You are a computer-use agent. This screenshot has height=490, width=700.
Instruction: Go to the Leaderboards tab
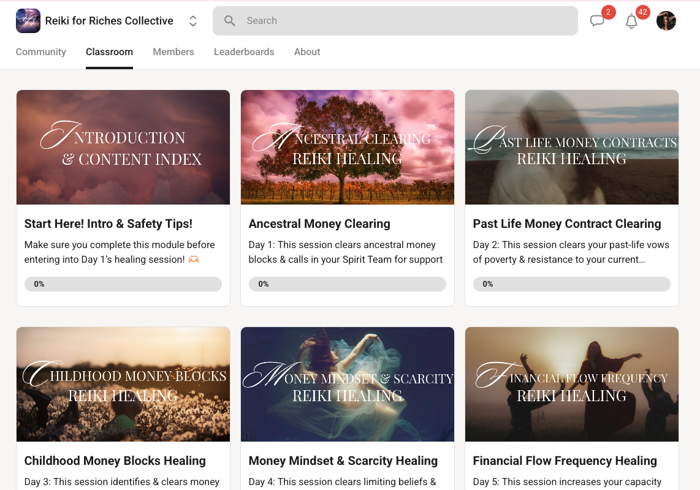click(244, 52)
